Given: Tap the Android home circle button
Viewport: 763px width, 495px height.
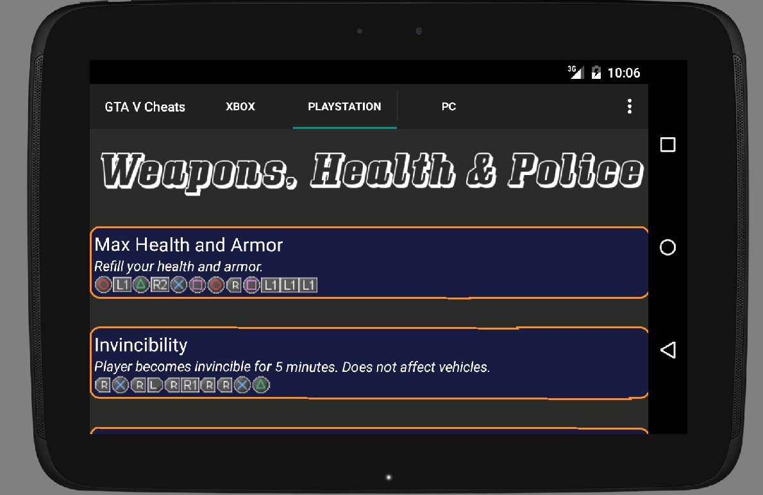Looking at the screenshot, I should [x=667, y=247].
